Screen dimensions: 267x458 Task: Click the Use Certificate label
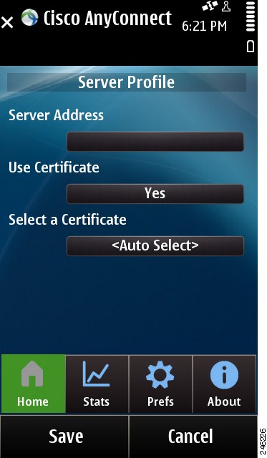click(54, 167)
